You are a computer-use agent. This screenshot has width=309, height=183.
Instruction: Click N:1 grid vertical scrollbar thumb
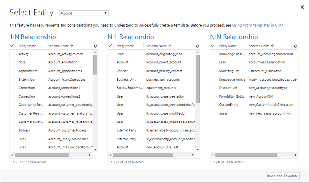198,79
